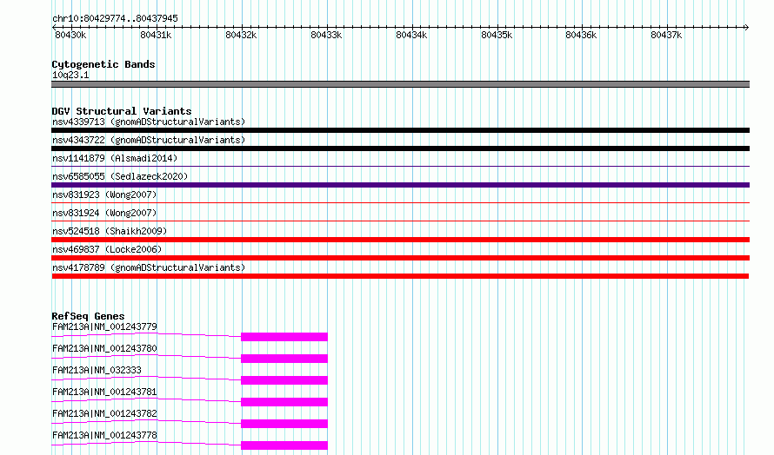Open transcript FAM213A|NM_001243779 label
The image size is (774, 455).
click(x=104, y=326)
